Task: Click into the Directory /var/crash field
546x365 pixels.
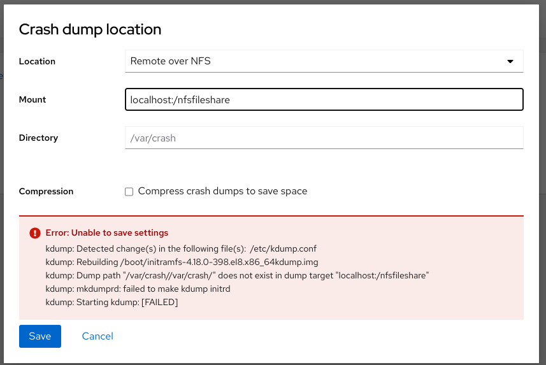Action: pyautogui.click(x=324, y=138)
